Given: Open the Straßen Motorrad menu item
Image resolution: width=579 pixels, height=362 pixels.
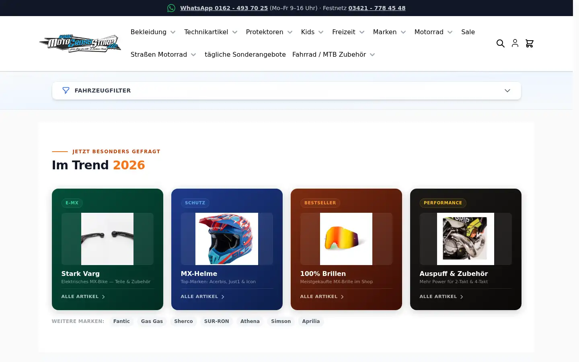Looking at the screenshot, I should 159,54.
